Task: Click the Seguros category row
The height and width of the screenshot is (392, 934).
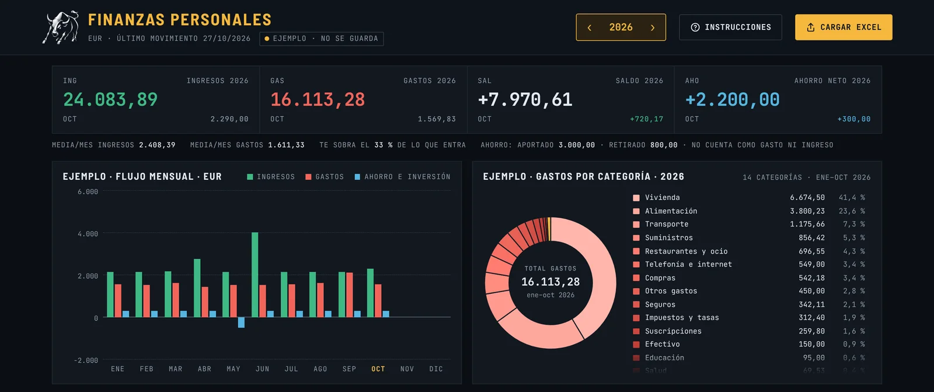Action: coord(749,304)
